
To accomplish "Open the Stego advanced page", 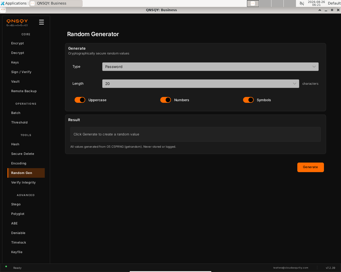I will [26, 204].
